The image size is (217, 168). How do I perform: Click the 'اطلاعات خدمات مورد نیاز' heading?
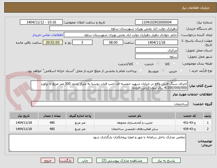tap(192, 94)
